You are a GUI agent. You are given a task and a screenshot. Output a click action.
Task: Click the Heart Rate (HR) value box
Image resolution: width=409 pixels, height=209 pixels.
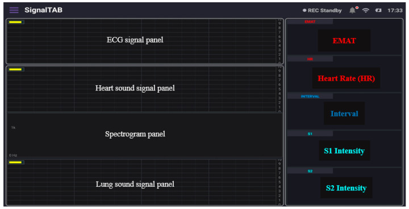click(x=346, y=78)
